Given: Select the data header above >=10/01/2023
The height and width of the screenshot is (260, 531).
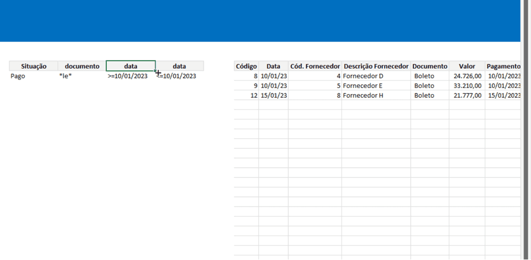Looking at the screenshot, I should click(x=130, y=66).
